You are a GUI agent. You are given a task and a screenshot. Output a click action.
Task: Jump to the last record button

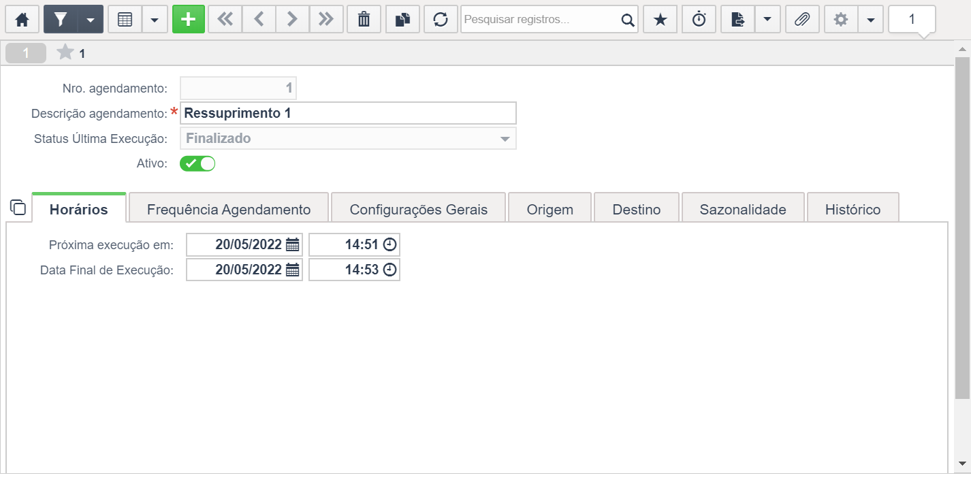click(x=326, y=20)
